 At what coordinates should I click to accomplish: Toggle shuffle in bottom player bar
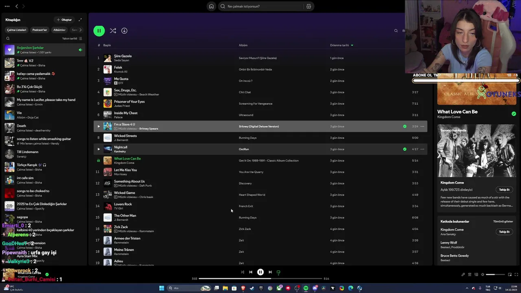(x=242, y=272)
